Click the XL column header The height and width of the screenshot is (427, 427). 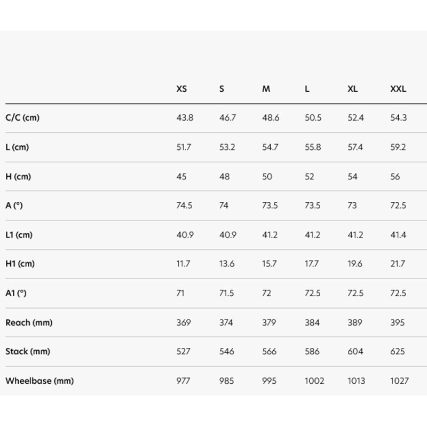click(352, 89)
